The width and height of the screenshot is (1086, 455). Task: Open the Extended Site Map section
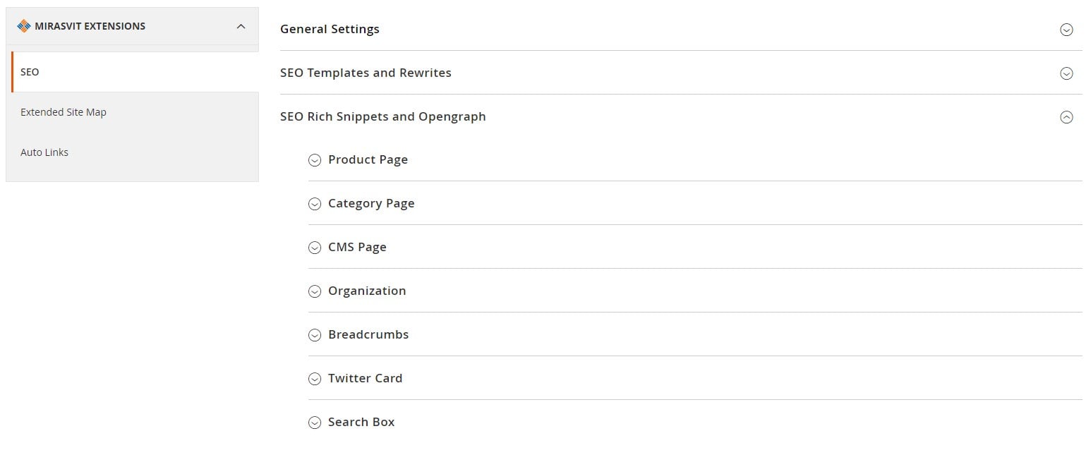tap(135, 112)
